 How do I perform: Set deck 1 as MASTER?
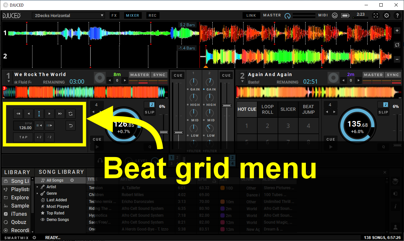[139, 75]
